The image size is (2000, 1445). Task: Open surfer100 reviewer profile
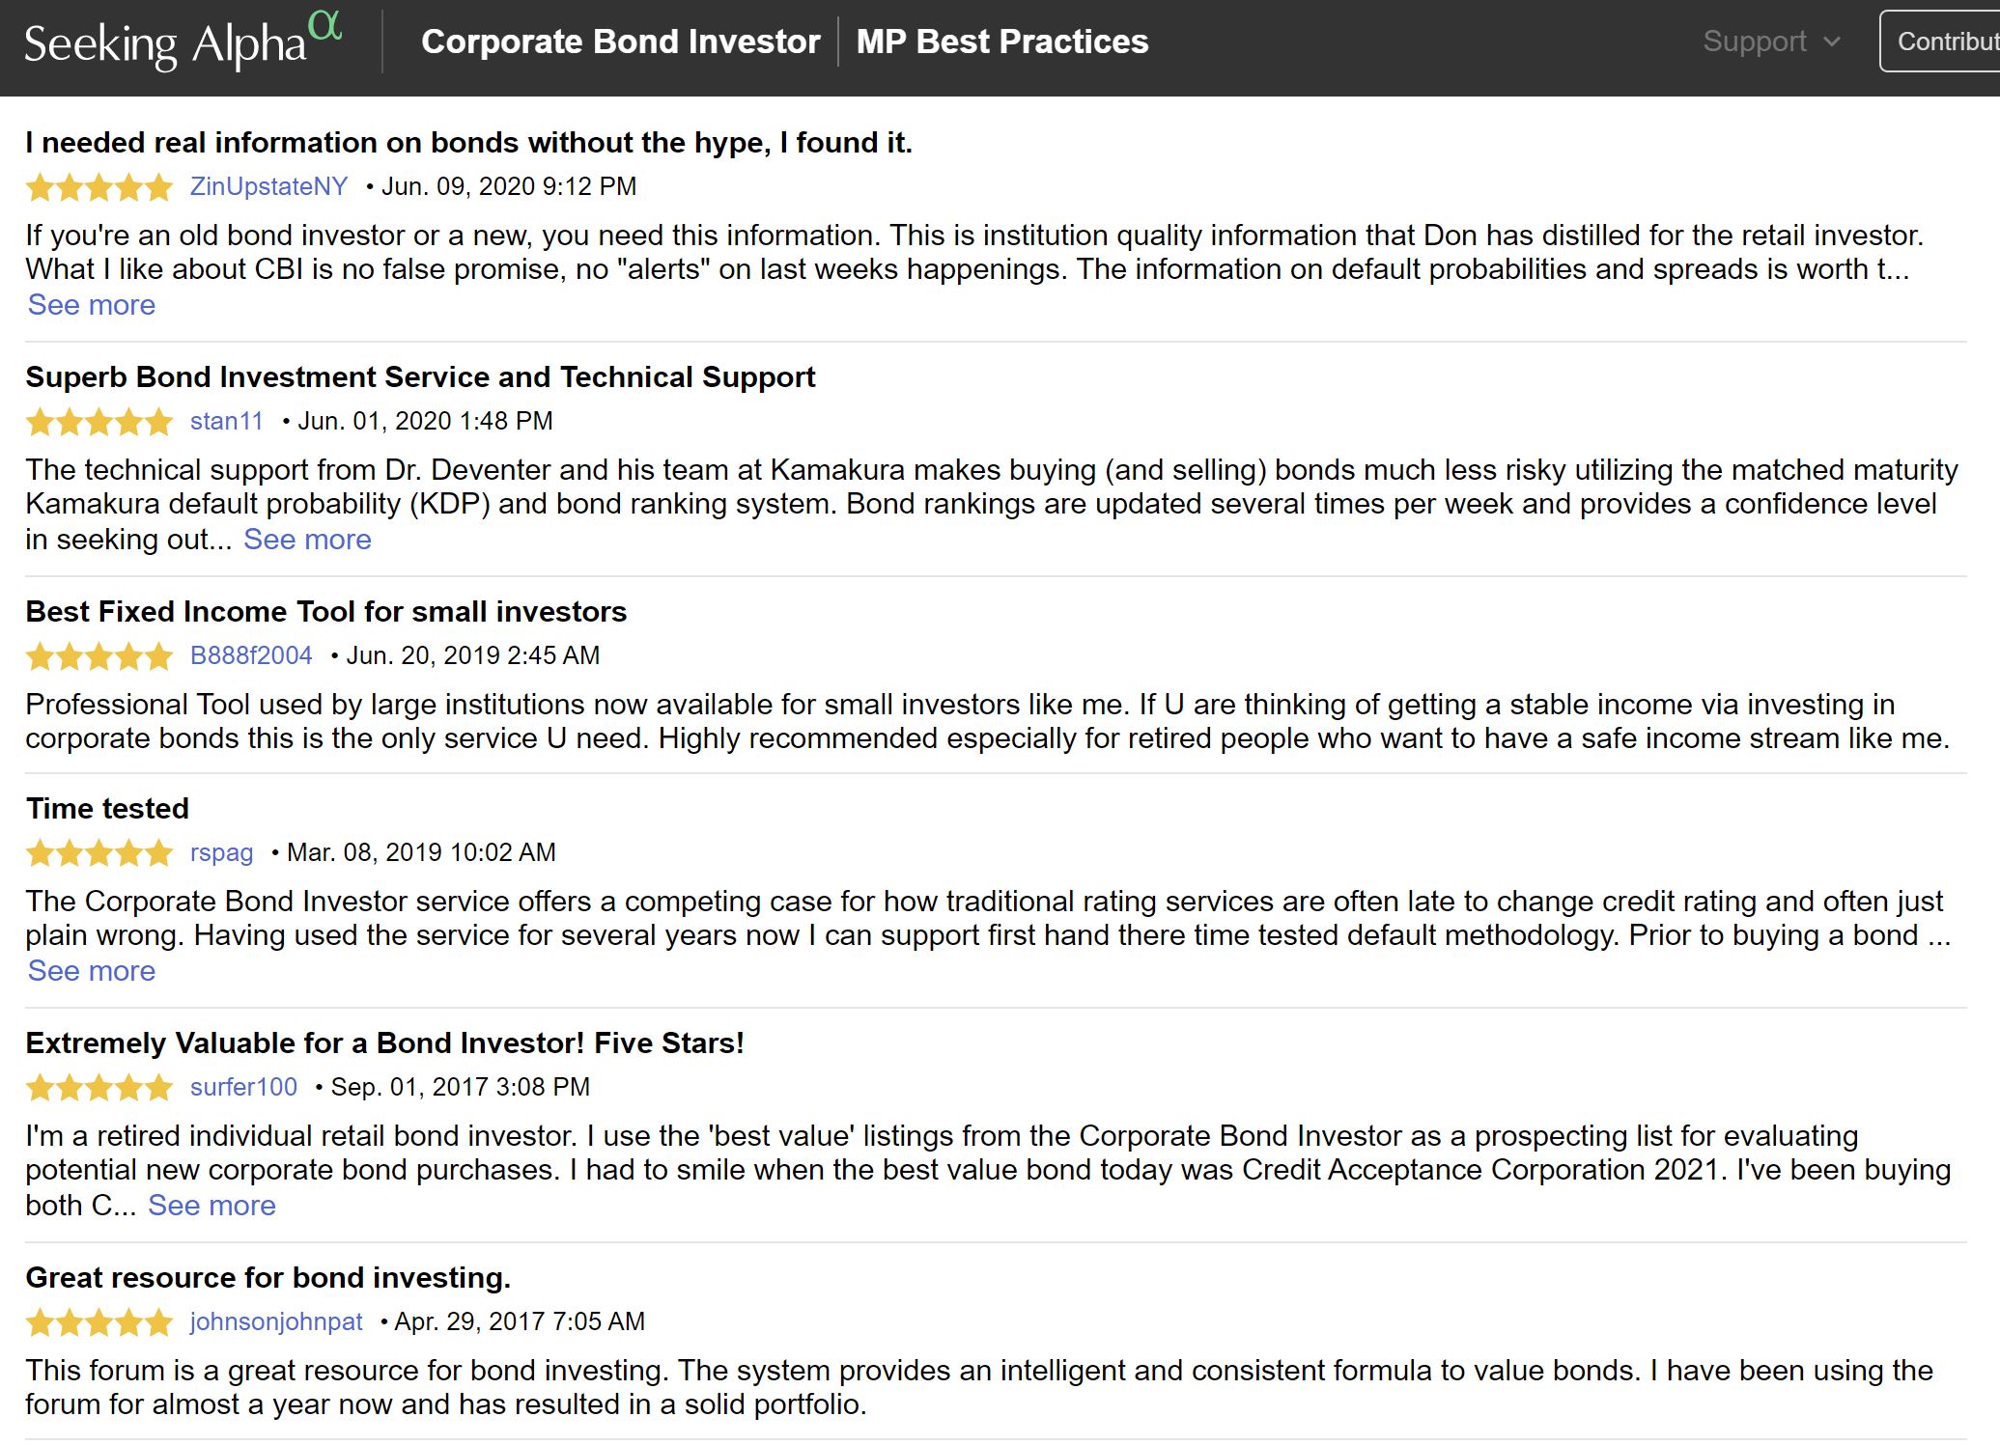pos(243,1087)
